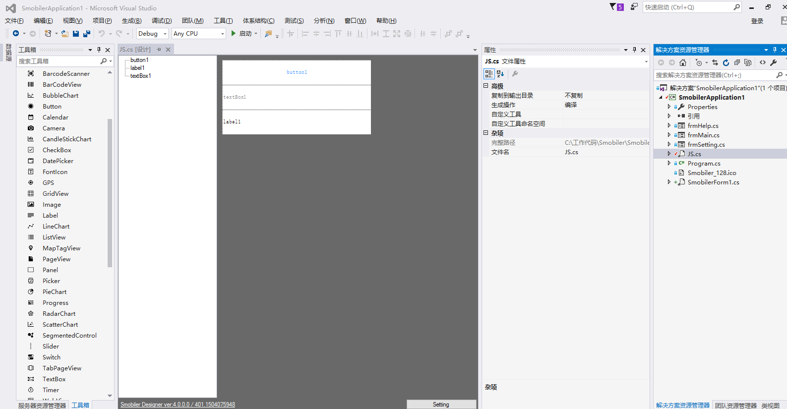Switch to the 服务器资源管理器 tab
This screenshot has height=409, width=787.
42,406
